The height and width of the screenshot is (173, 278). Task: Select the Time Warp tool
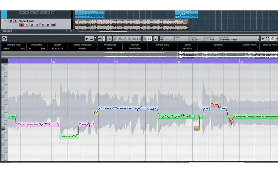(134, 38)
